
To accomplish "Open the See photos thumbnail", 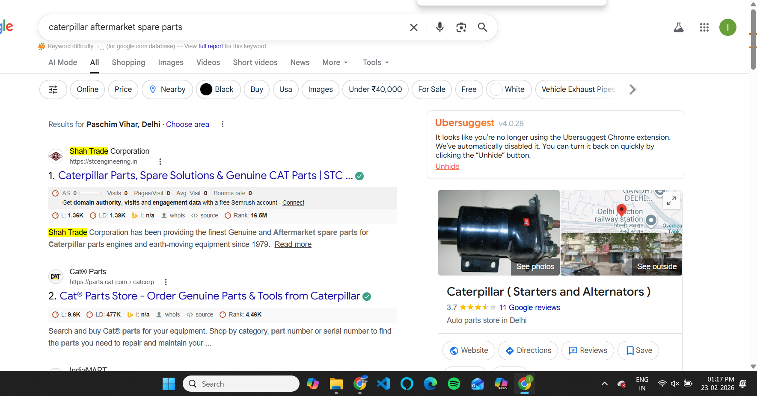I will coord(535,266).
